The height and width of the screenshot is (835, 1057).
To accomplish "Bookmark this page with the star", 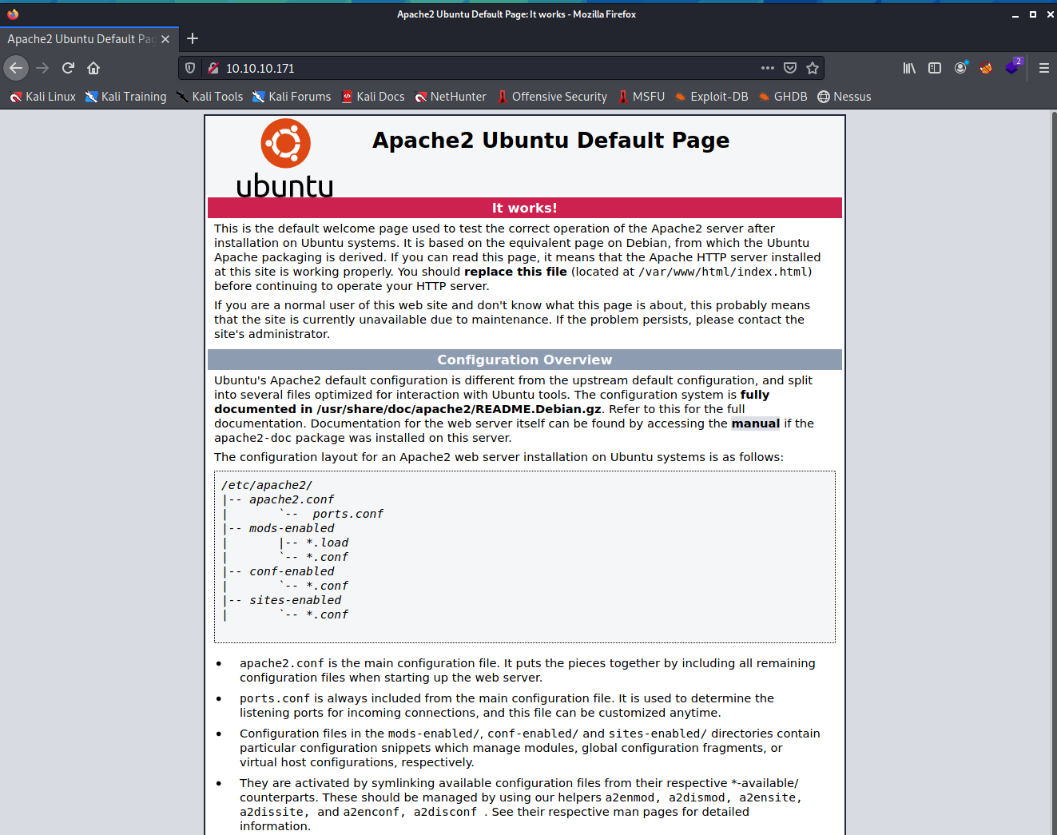I will click(813, 68).
